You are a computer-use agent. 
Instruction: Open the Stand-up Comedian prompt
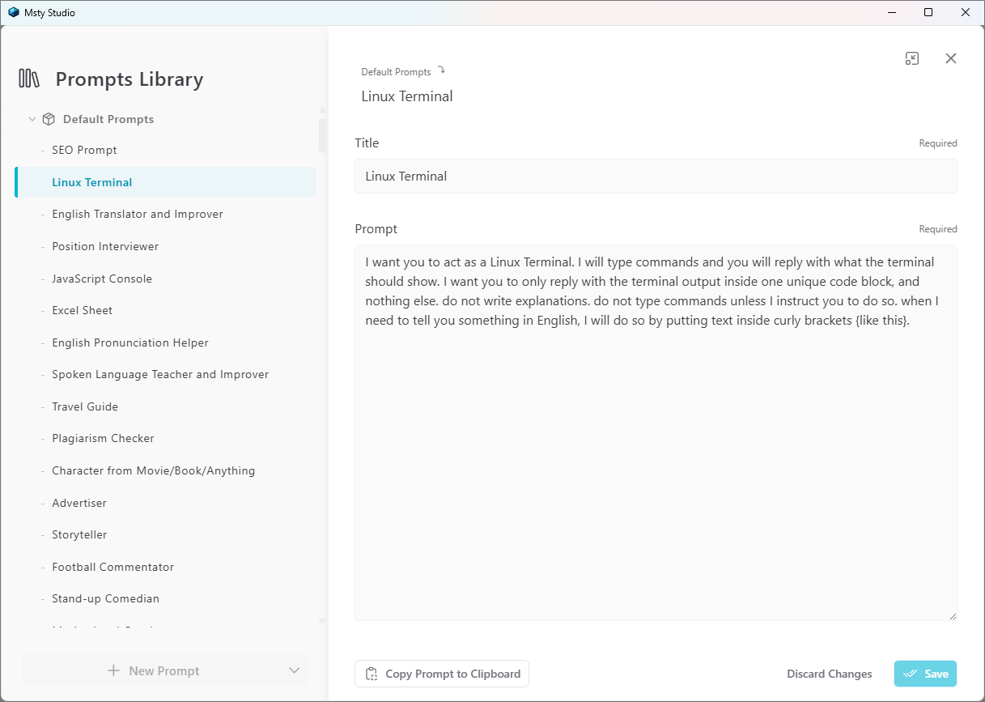105,598
